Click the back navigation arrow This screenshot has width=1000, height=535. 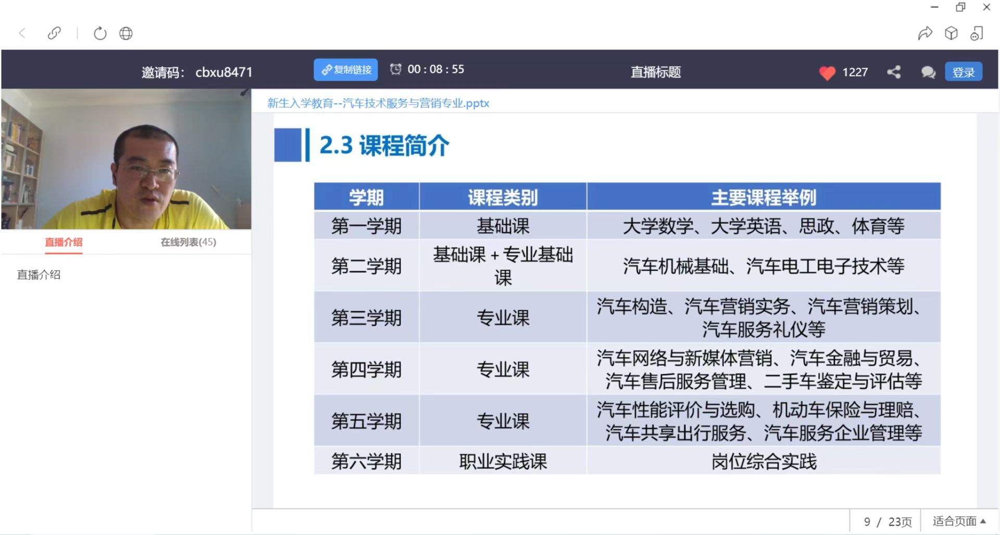[22, 33]
